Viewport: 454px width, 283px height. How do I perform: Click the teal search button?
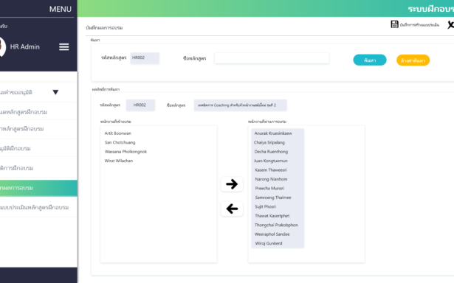point(370,60)
